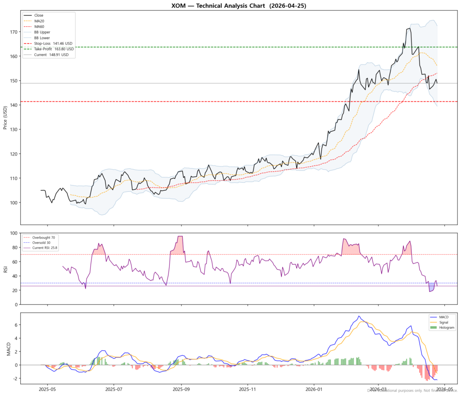Click the MA20 legend entry
The width and height of the screenshot is (461, 396).
click(39, 21)
